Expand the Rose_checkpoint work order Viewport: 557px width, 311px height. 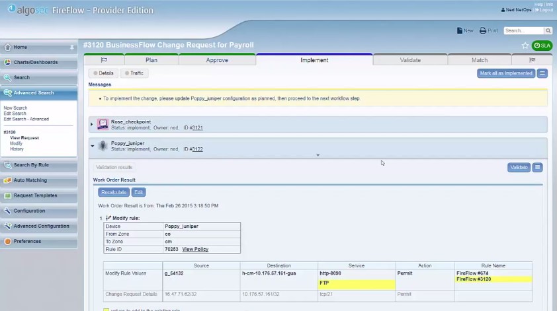92,125
